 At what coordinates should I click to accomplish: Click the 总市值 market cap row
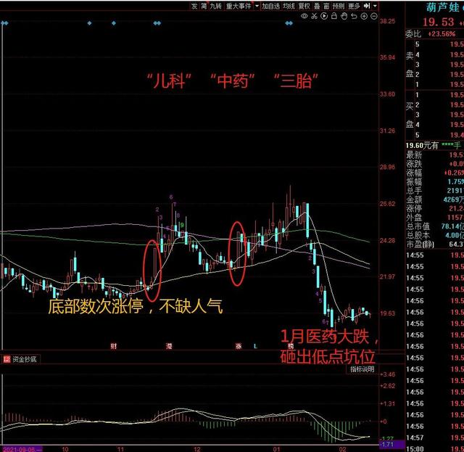click(x=434, y=226)
